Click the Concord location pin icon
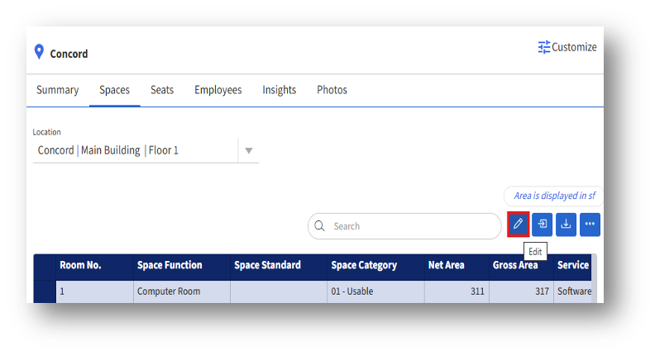Viewport: 655px width, 355px height. tap(38, 53)
